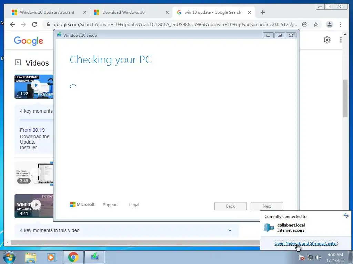Click the Windows 10 Setup taskbar icon
Image resolution: width=353 pixels, height=264 pixels.
tap(95, 257)
